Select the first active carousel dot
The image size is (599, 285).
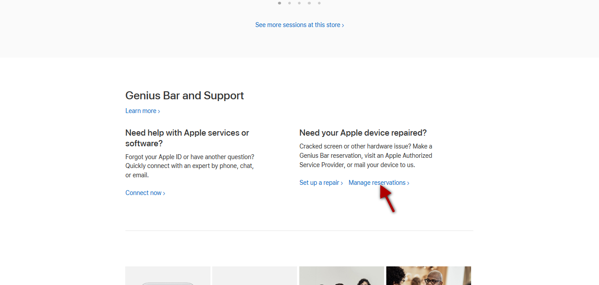(279, 3)
